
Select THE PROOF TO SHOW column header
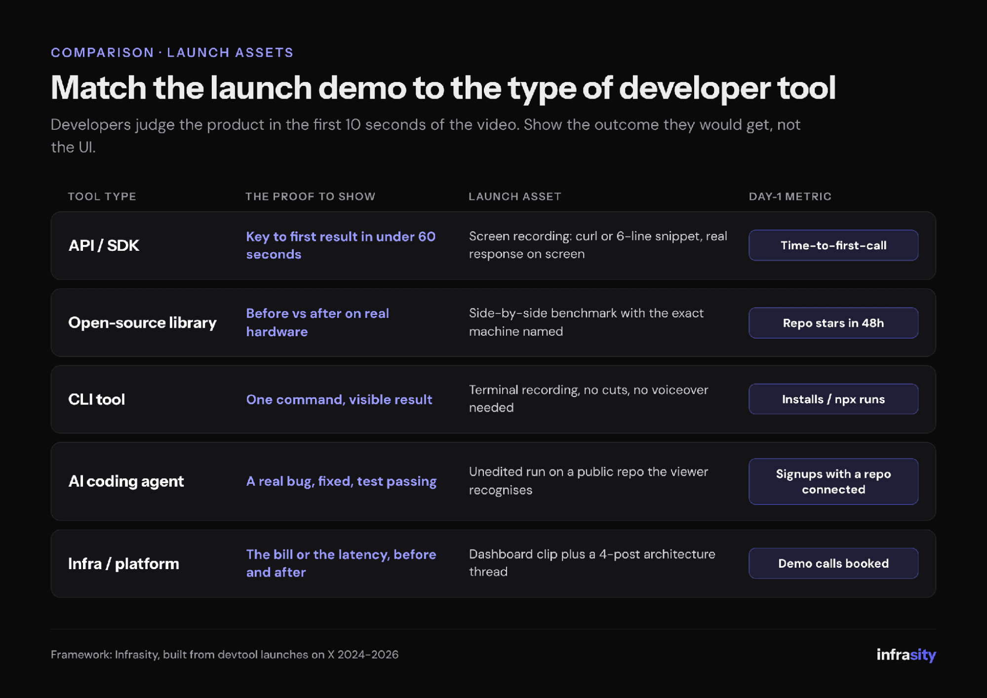(311, 196)
